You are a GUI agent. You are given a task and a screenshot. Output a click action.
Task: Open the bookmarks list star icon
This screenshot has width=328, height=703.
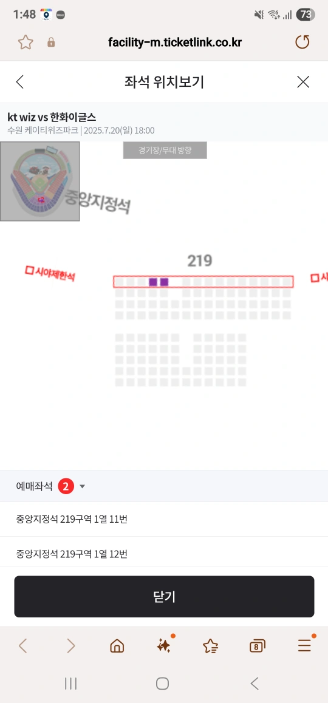tap(210, 645)
